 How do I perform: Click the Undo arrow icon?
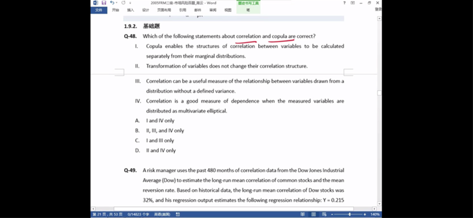point(112,3)
